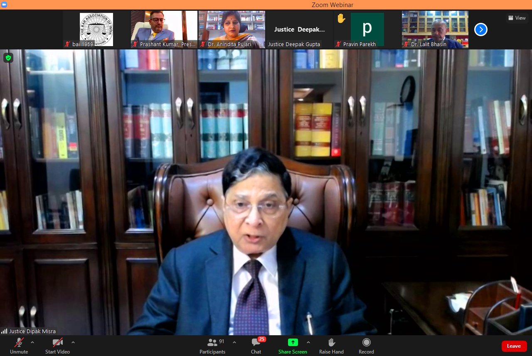Open Share Screen options chevron
This screenshot has width=532, height=356.
tap(308, 342)
